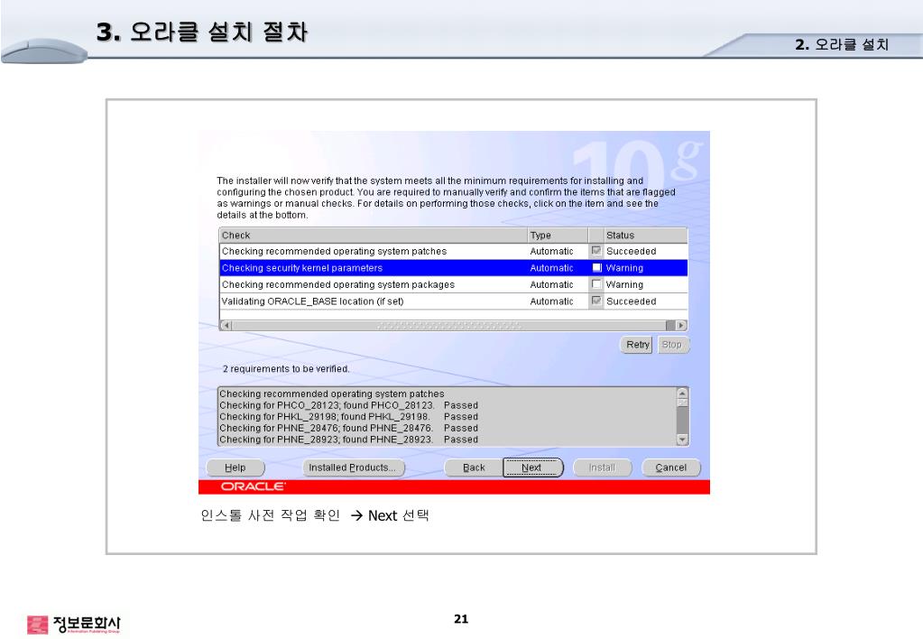Screen dimensions: 923x639
Task: Select Checking recommended operating system patches row
Action: (x=453, y=252)
